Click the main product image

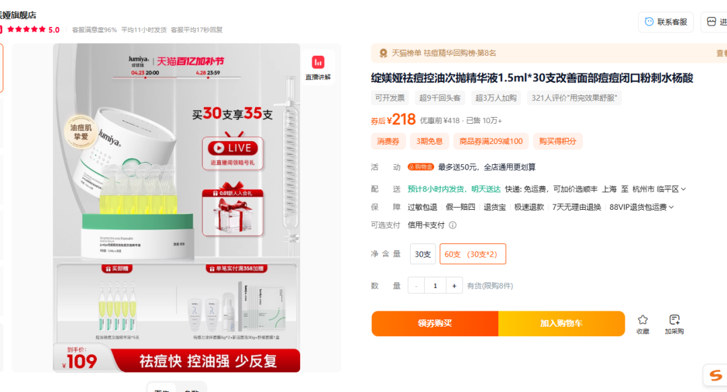point(176,208)
